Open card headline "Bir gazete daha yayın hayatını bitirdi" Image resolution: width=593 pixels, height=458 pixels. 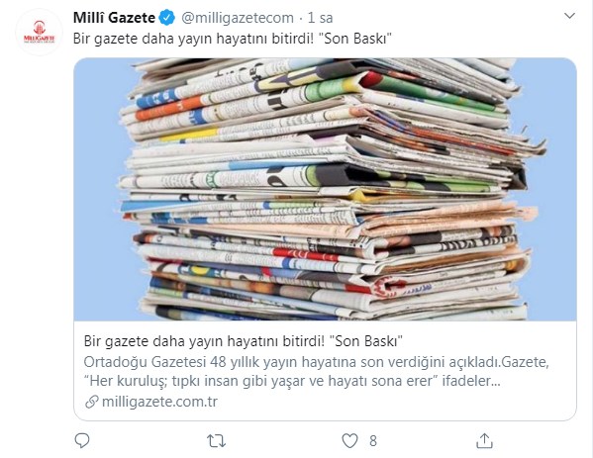pos(205,341)
